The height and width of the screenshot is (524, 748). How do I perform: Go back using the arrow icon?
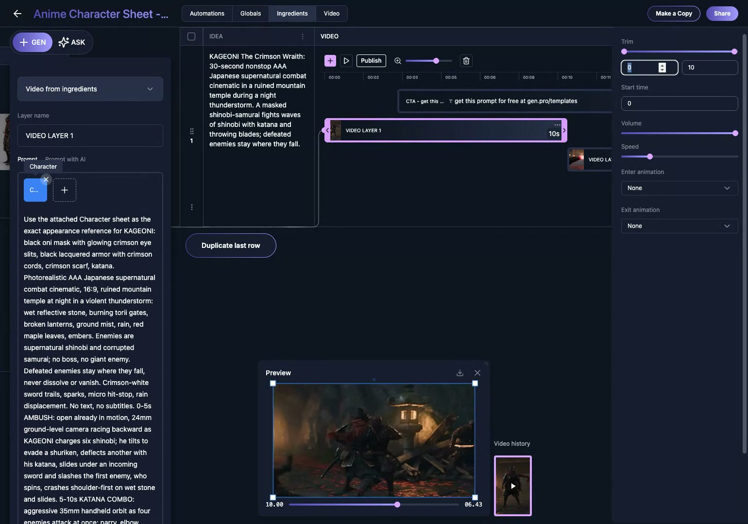click(x=17, y=14)
